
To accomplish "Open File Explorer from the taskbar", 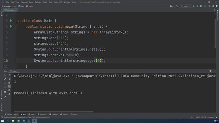I will (13, 121).
